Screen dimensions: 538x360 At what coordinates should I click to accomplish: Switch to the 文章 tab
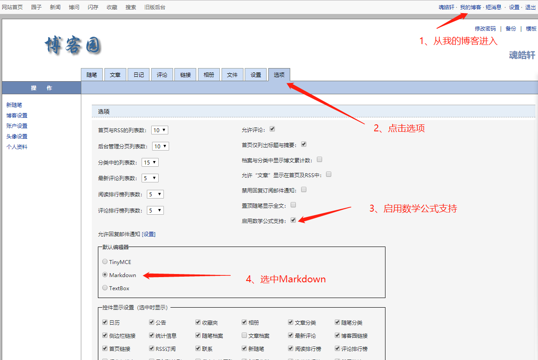click(115, 74)
